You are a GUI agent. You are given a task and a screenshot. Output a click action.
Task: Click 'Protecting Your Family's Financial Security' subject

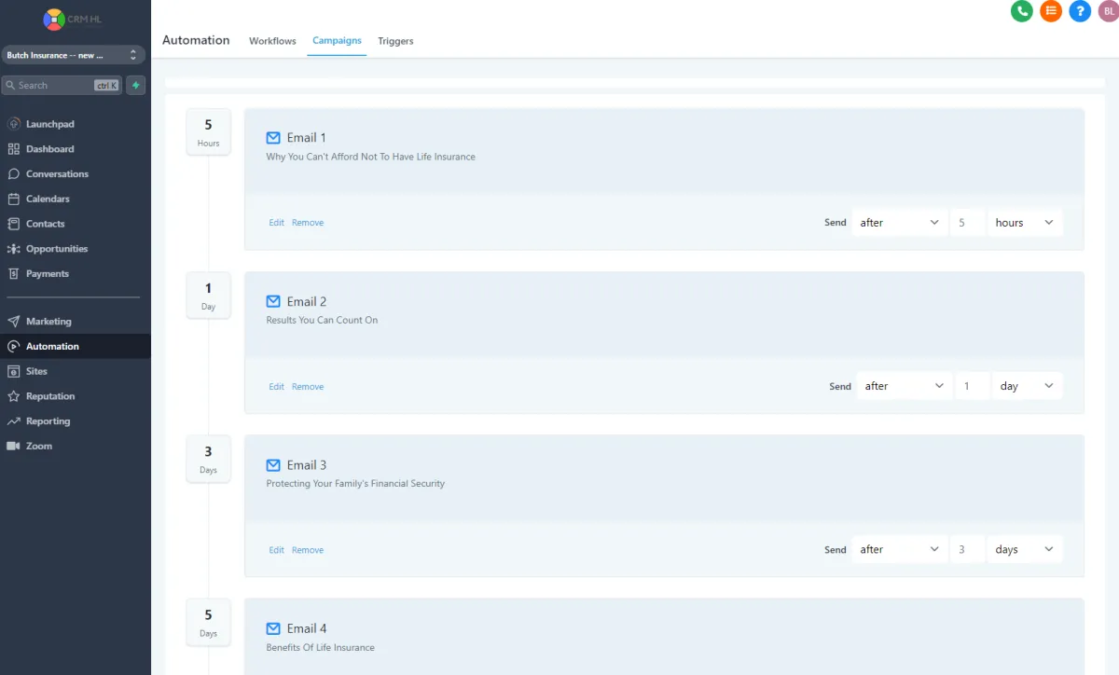point(355,484)
